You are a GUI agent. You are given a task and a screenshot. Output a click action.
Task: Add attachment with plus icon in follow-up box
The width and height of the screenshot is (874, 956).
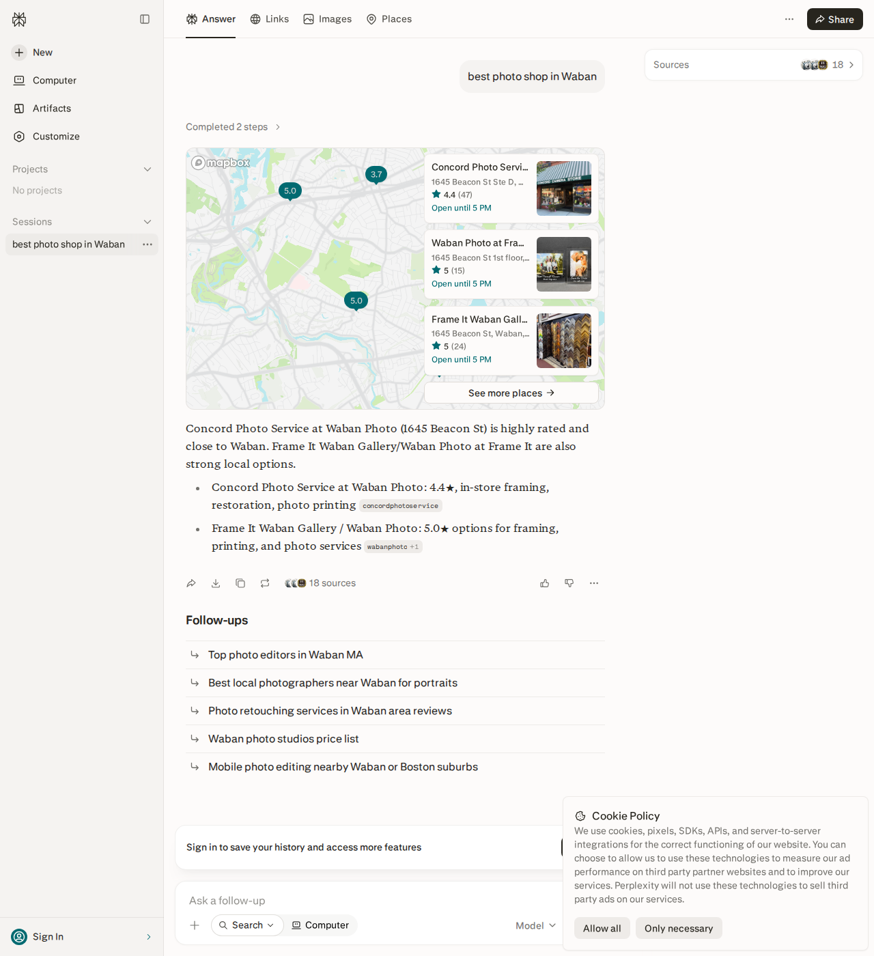tap(195, 925)
